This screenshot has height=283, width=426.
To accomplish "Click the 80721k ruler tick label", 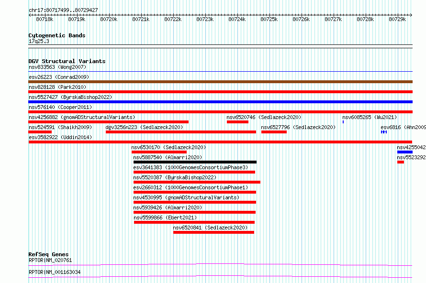I will click(141, 19).
